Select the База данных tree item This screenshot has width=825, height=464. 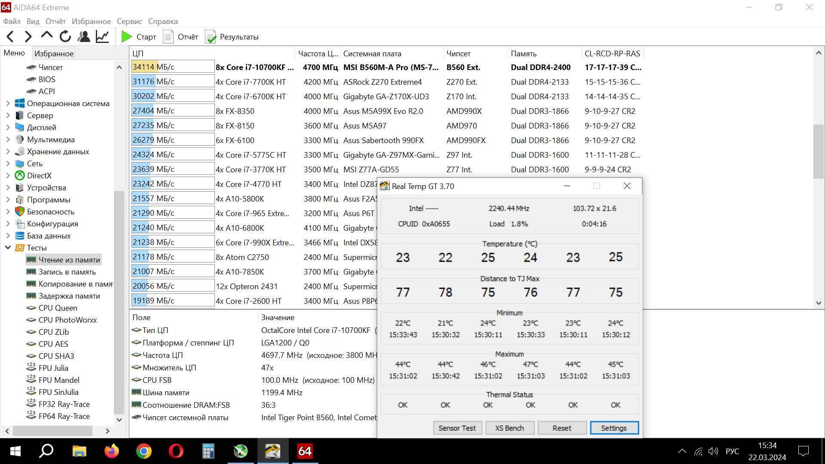[43, 236]
